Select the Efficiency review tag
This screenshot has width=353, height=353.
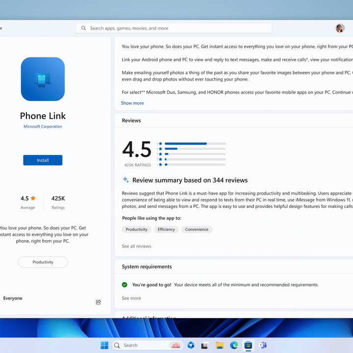coord(166,229)
